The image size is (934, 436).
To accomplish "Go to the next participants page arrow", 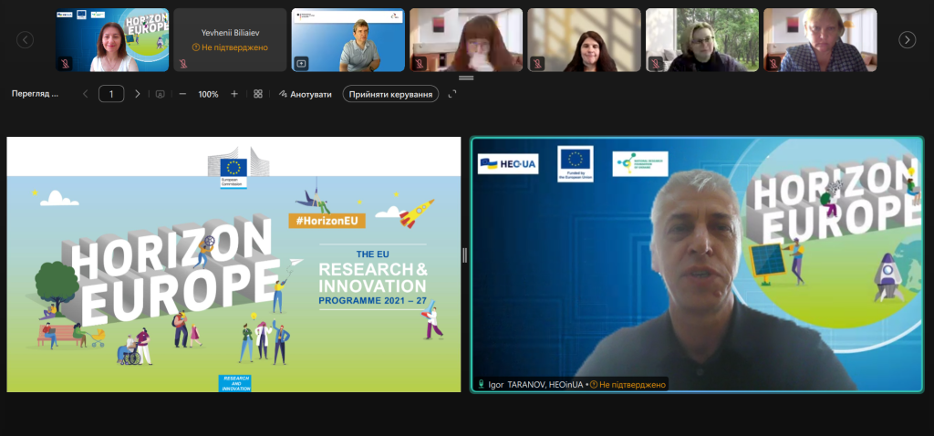I will pos(907,40).
